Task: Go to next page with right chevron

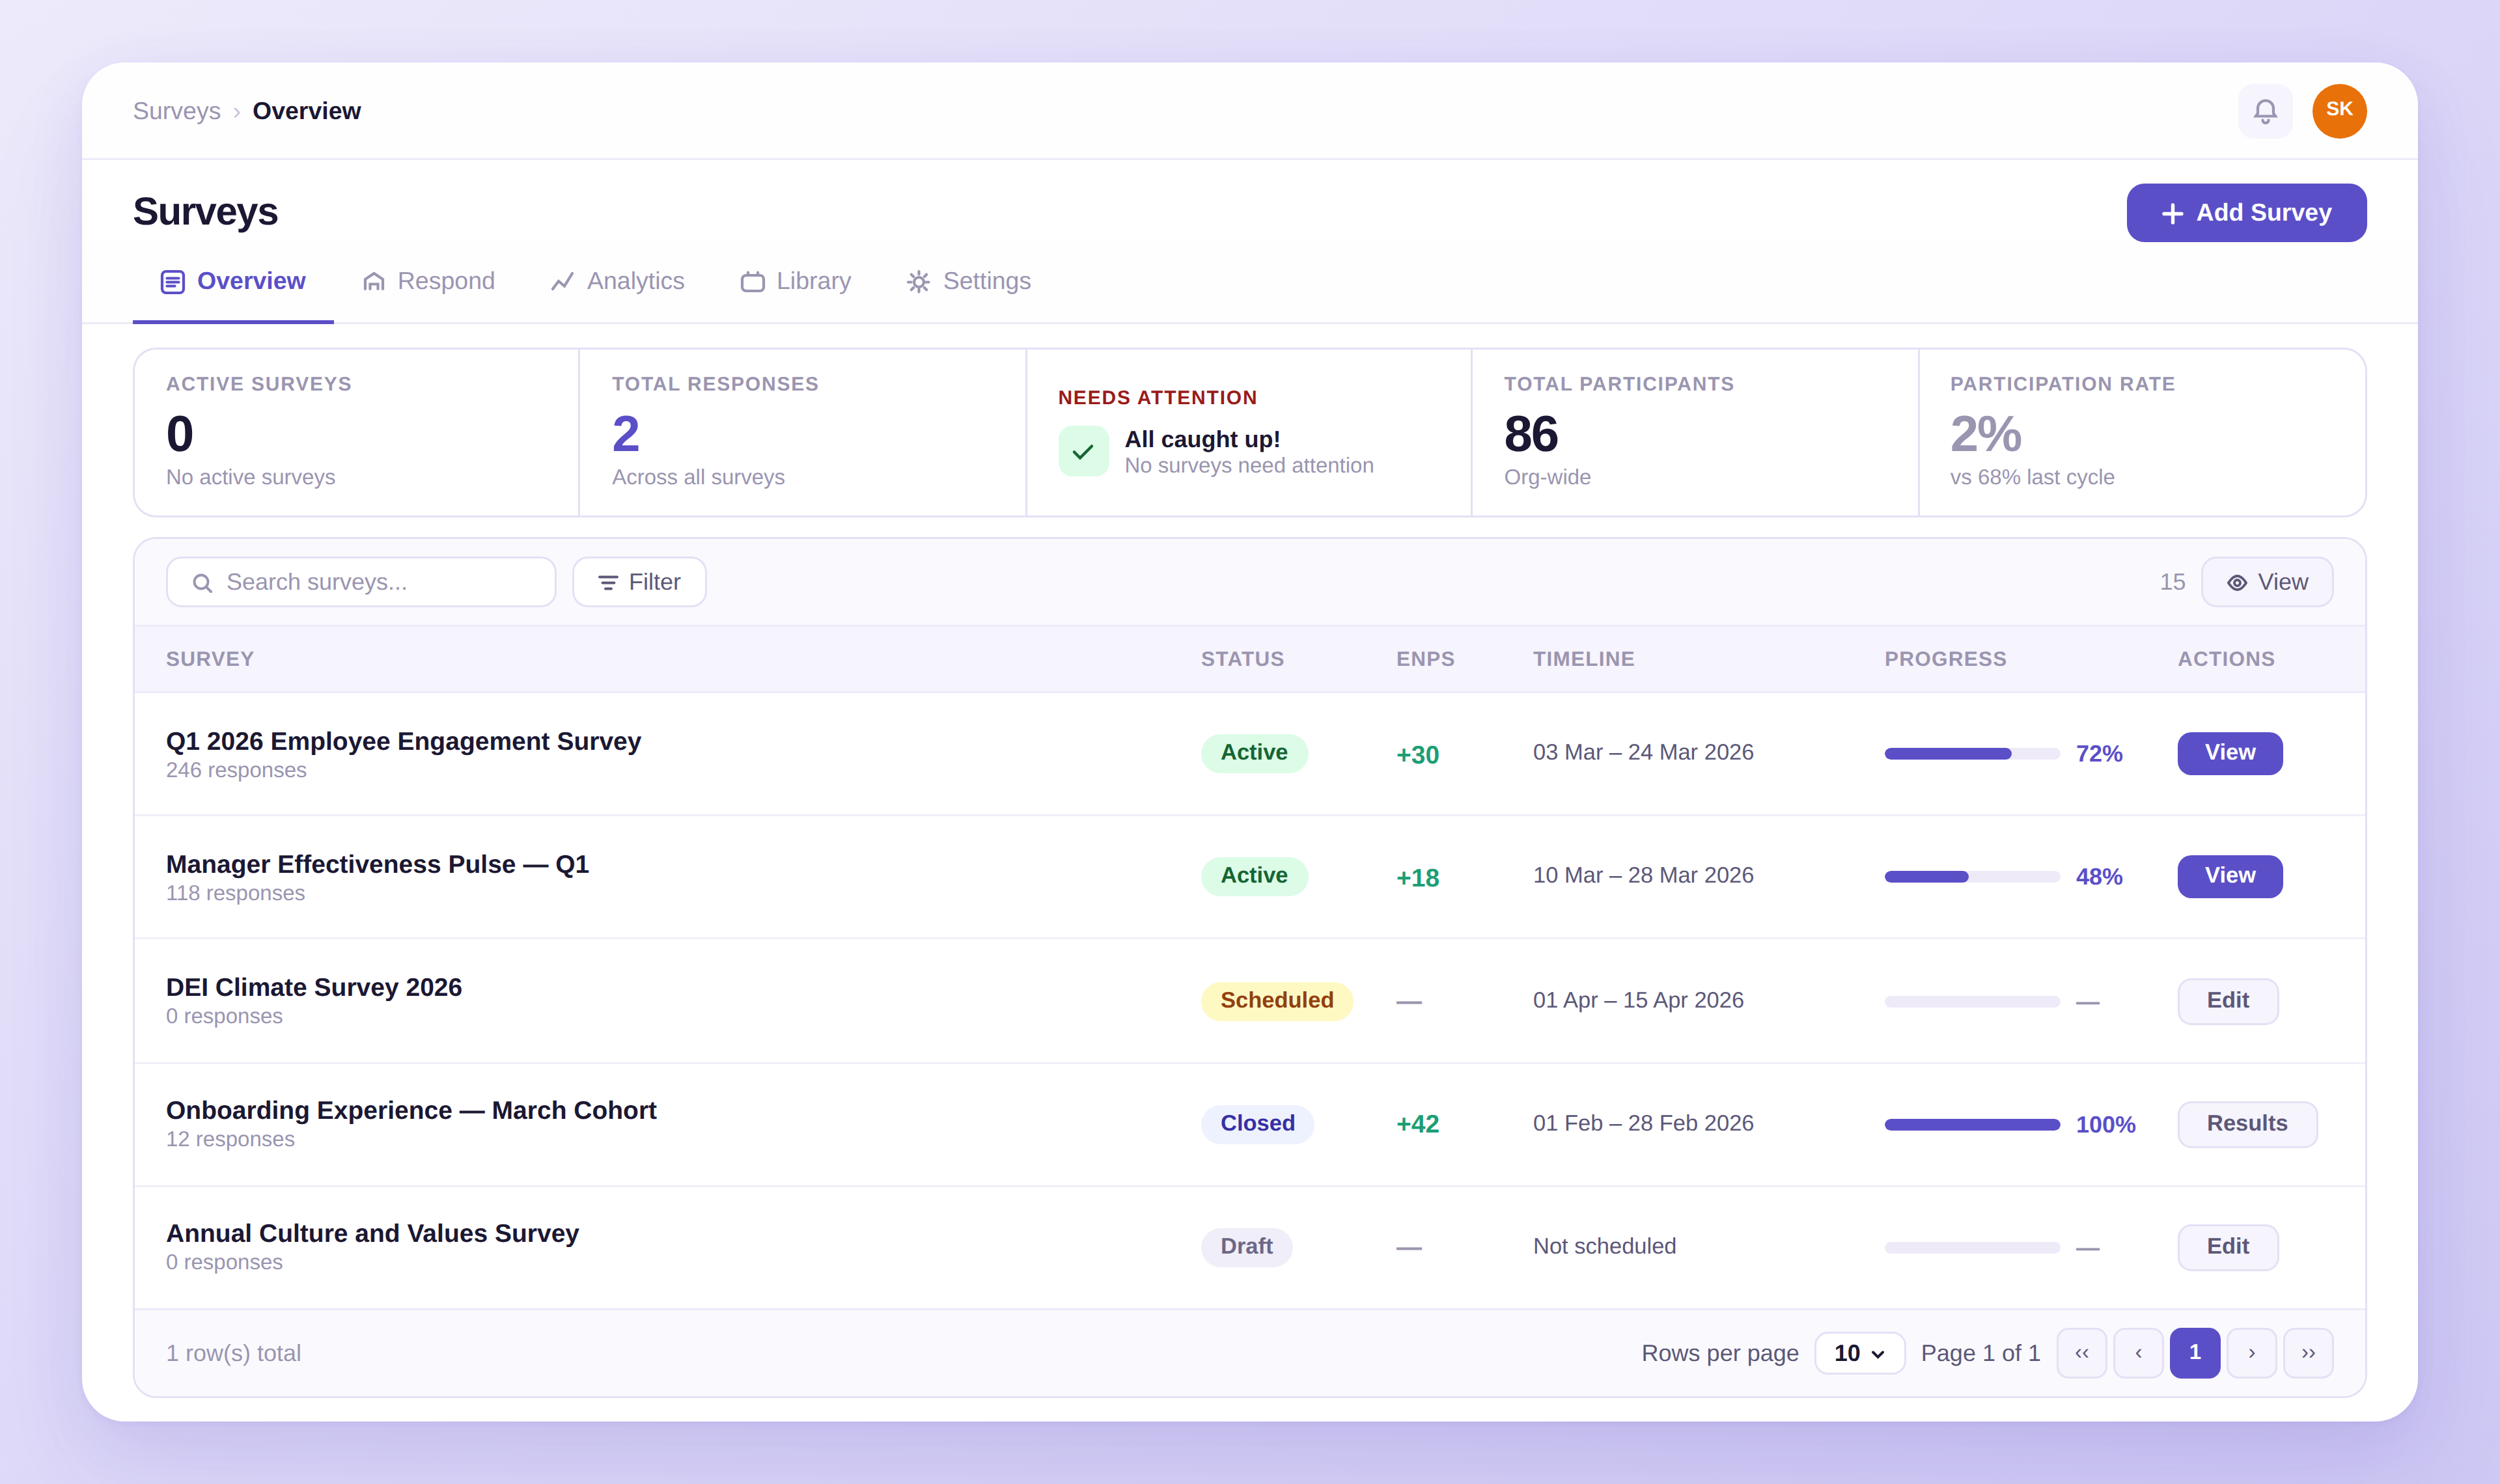Action: tap(2252, 1352)
